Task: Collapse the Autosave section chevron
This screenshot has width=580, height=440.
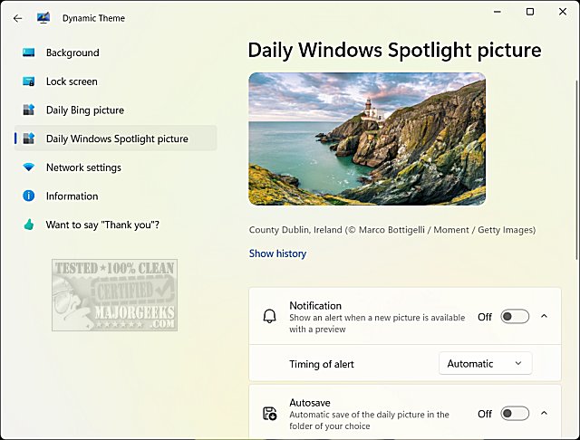Action: (x=544, y=414)
